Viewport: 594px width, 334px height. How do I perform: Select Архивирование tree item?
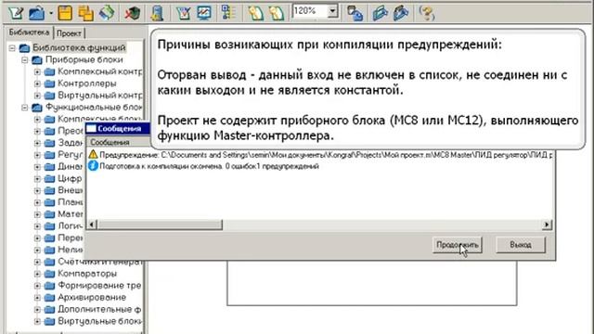[92, 297]
